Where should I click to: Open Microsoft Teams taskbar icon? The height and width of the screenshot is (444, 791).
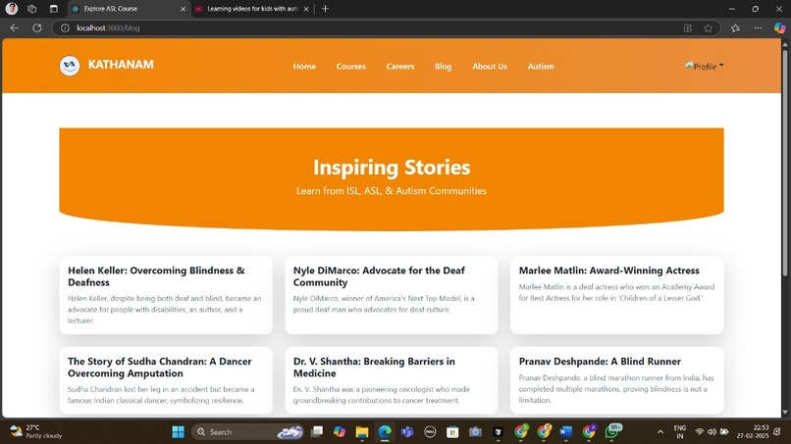407,432
